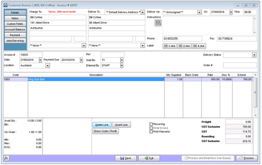Expand the Deliver To None dropdown
Image resolution: width=262 pixels, height=165 pixels.
click(x=142, y=45)
